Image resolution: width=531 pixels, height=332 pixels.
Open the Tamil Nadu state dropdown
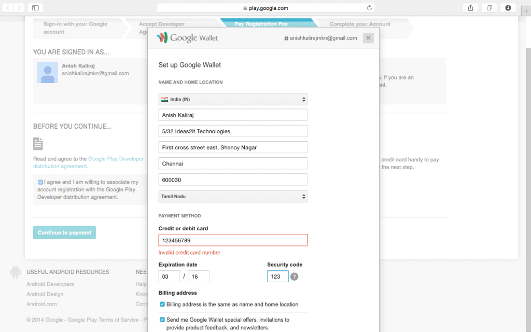[232, 196]
